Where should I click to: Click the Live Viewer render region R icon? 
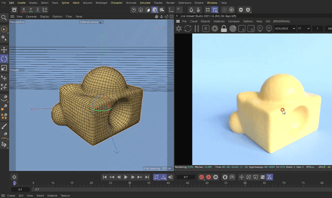pos(206,29)
